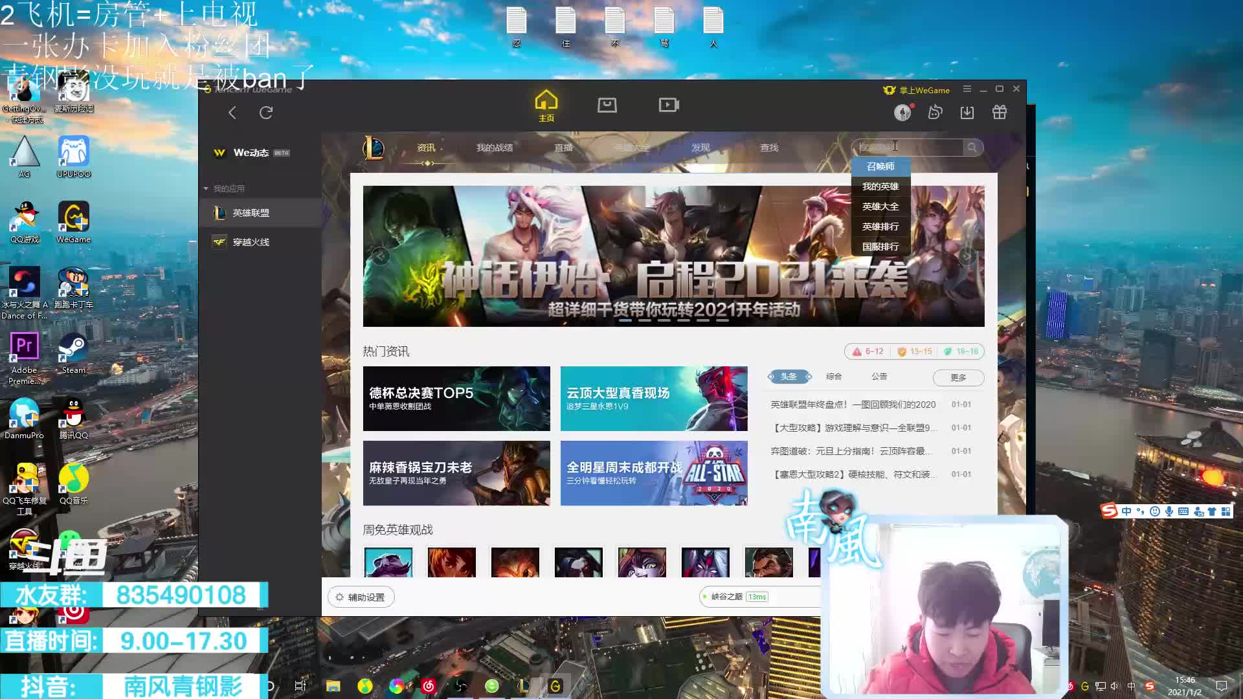Open the 德杯总决赛TOP5 news card
1243x699 pixels.
(x=456, y=399)
